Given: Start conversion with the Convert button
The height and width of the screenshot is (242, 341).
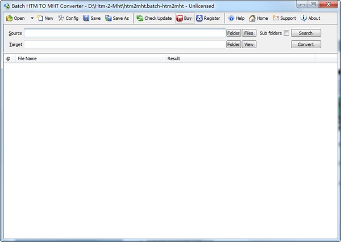Looking at the screenshot, I should click(x=306, y=44).
